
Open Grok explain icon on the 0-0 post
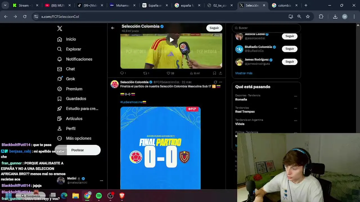coord(215,82)
